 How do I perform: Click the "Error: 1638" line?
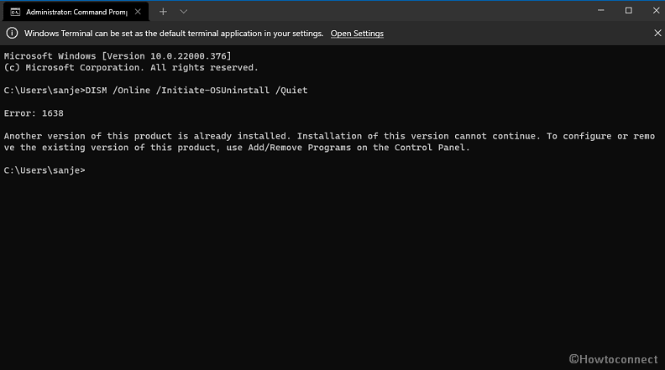pyautogui.click(x=34, y=113)
